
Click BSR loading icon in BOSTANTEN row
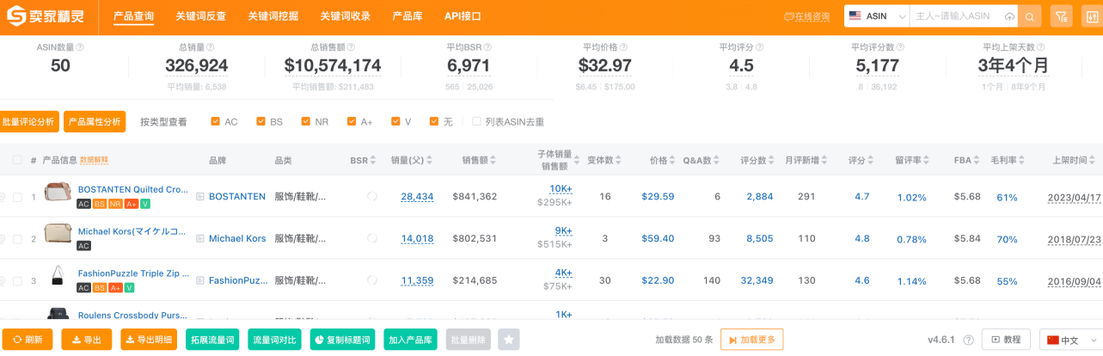pos(372,196)
